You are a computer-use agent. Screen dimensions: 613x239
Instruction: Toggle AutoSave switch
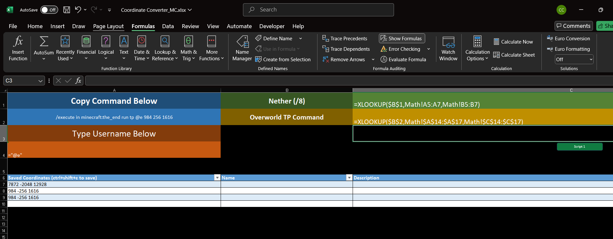click(x=49, y=10)
